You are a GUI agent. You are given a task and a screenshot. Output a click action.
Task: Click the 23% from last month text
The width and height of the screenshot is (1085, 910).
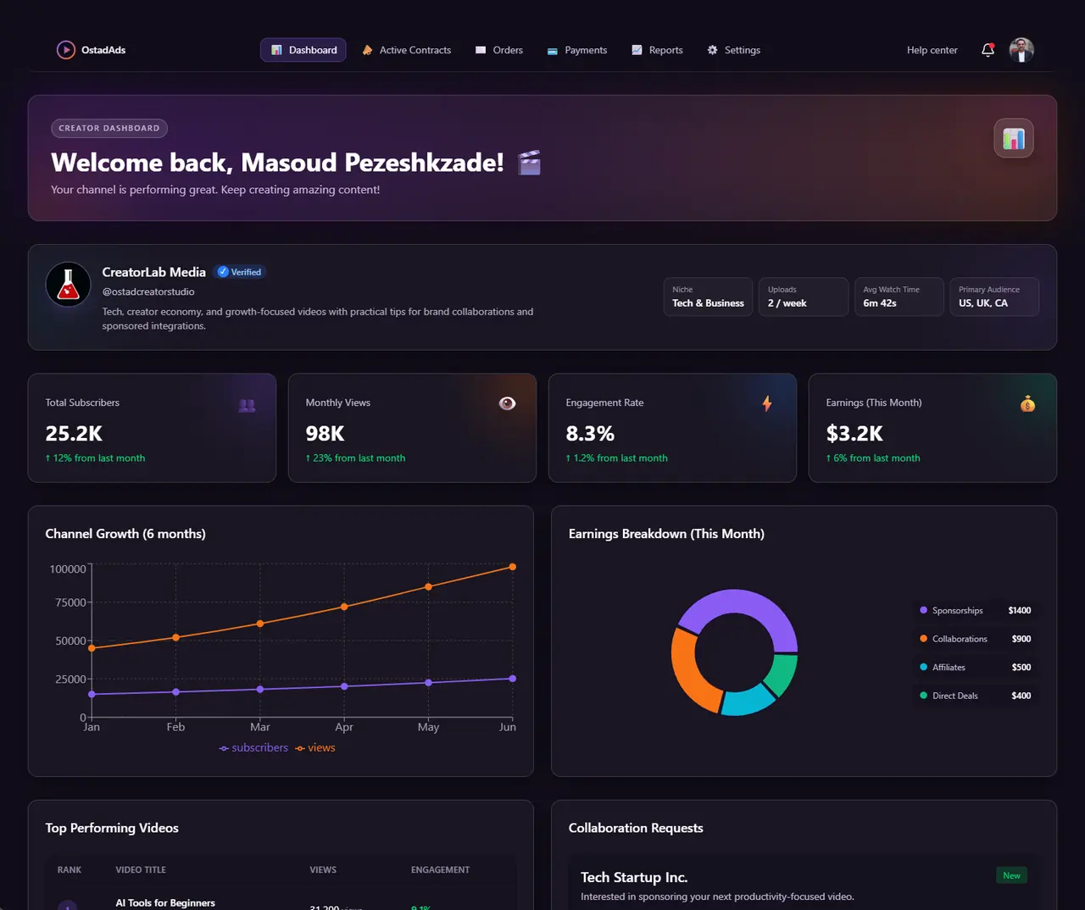click(355, 458)
